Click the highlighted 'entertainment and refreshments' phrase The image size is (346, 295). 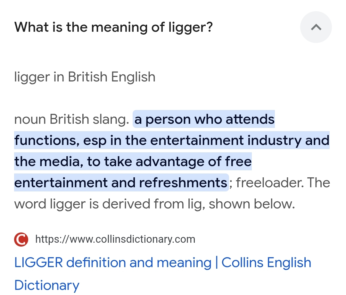click(x=121, y=183)
